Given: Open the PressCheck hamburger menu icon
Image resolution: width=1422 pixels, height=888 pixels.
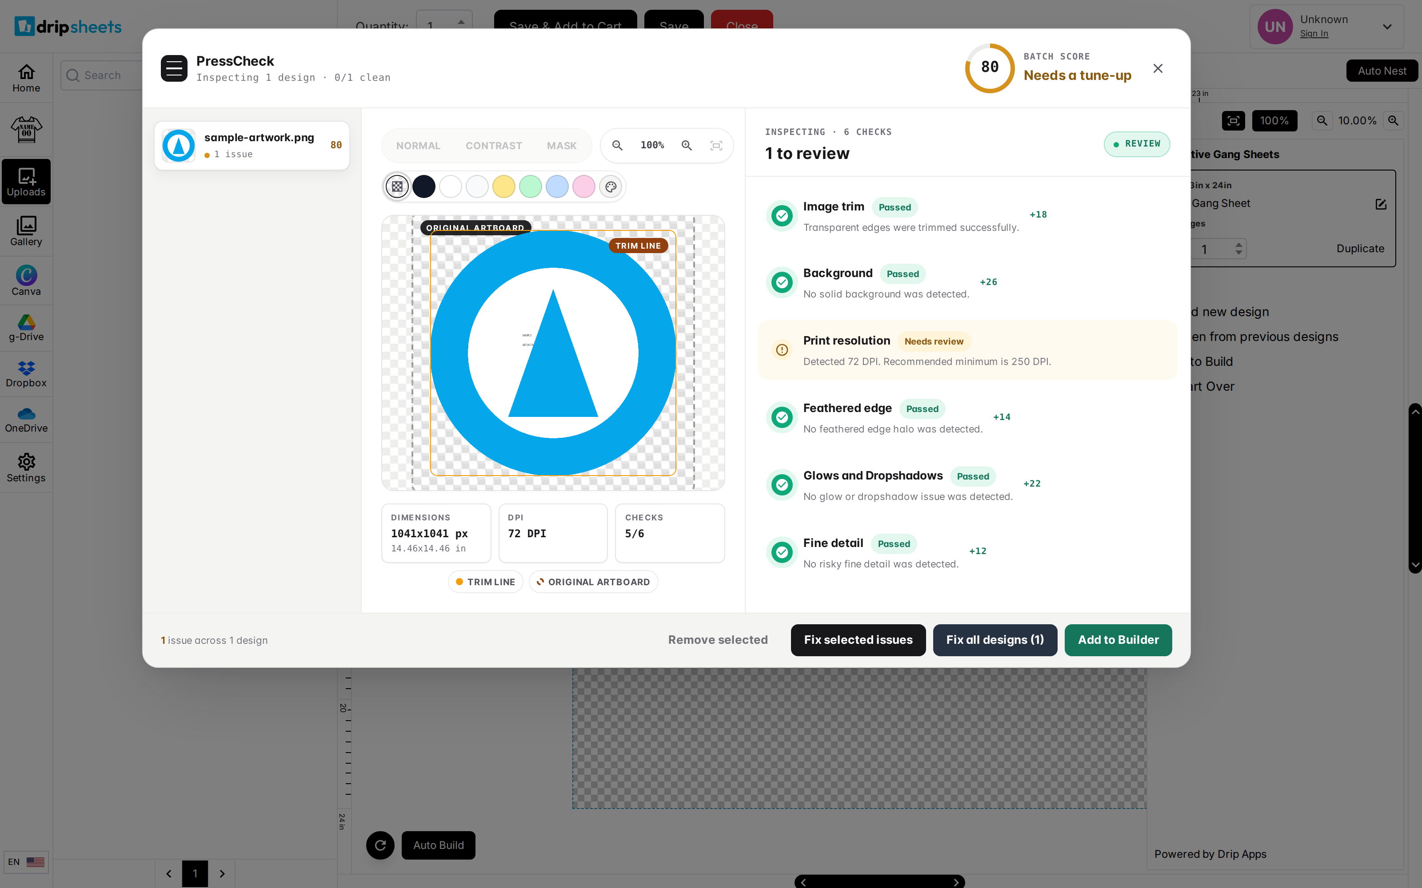Looking at the screenshot, I should (x=174, y=69).
